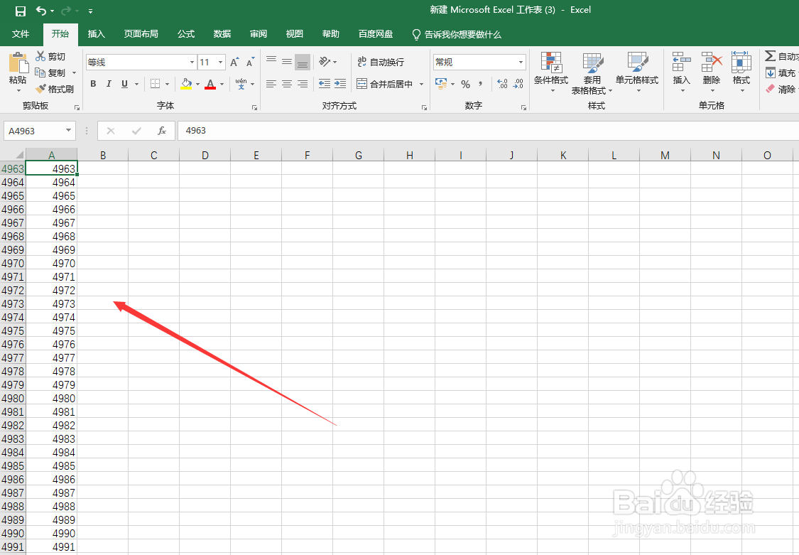Expand Merge & Center dropdown arrow
799x555 pixels.
421,84
